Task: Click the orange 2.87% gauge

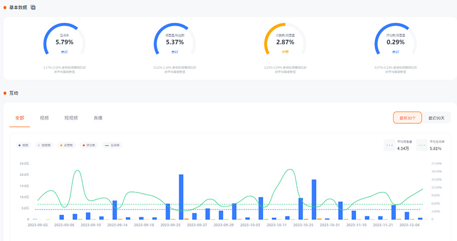Action: pyautogui.click(x=284, y=42)
